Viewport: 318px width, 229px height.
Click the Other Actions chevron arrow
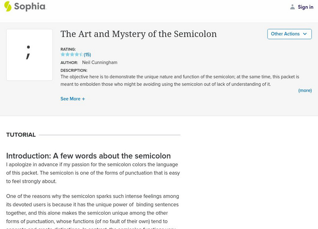point(305,34)
